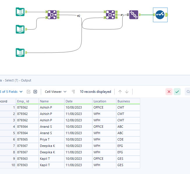Click the red X cancel button
Viewport: 190px width, 174px height.
169,92
